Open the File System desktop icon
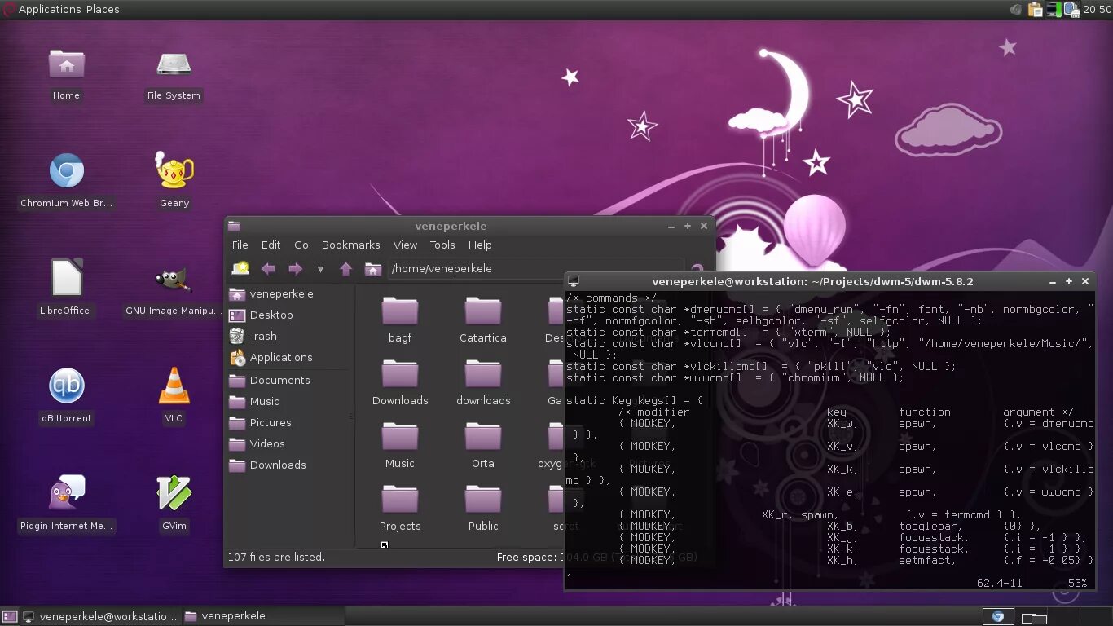 click(174, 73)
